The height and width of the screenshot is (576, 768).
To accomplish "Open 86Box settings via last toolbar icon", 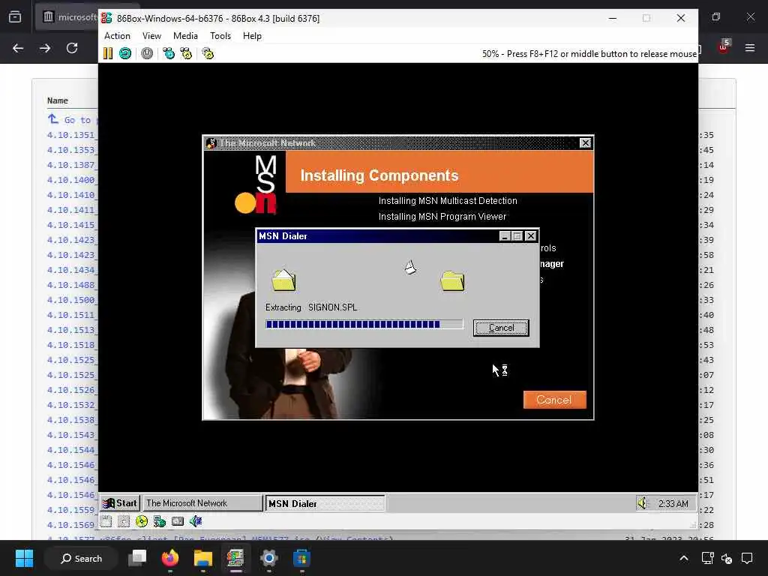I will (x=208, y=53).
